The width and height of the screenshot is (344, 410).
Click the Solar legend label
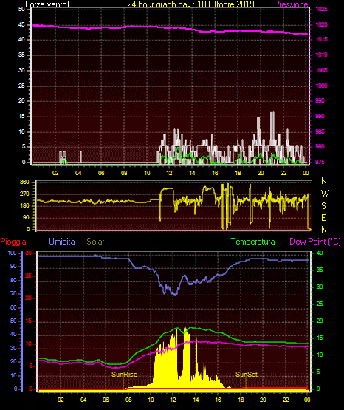(95, 242)
